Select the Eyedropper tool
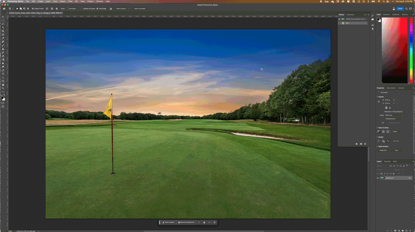The image size is (415, 232). point(3,38)
